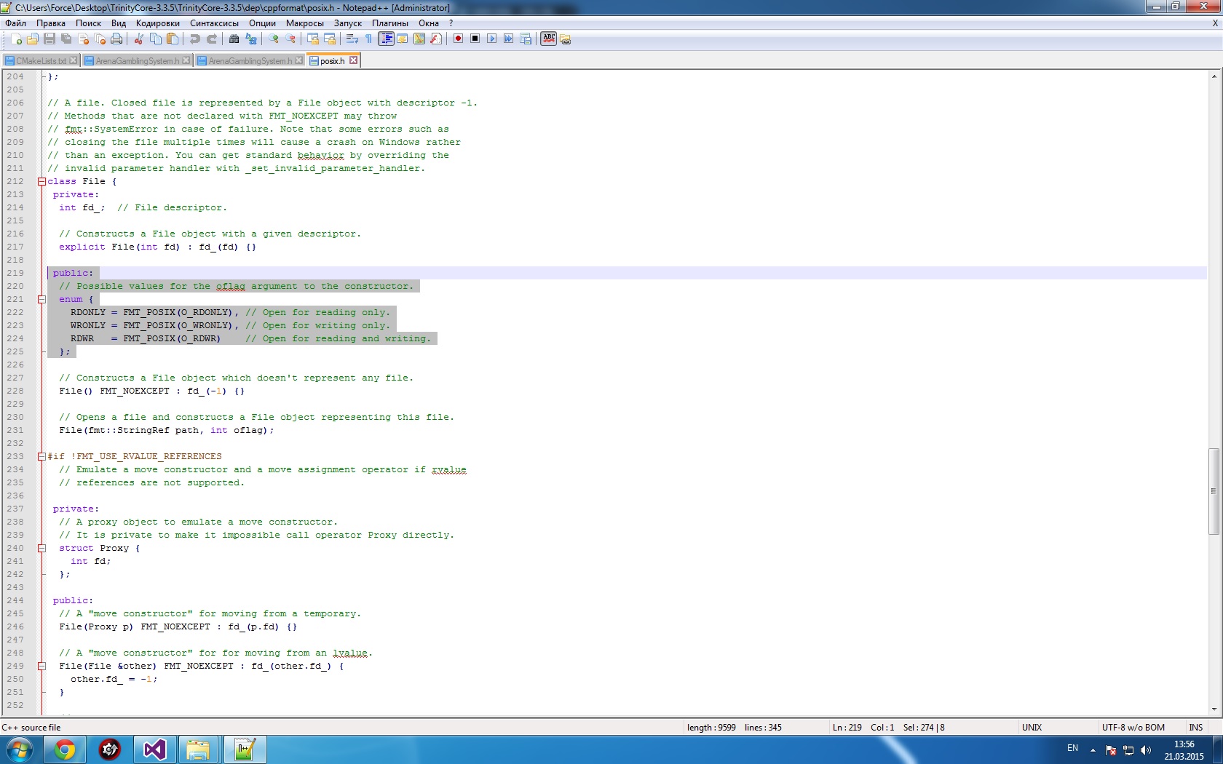
Task: Paste from clipboard using the toolbar icon
Action: [x=172, y=39]
